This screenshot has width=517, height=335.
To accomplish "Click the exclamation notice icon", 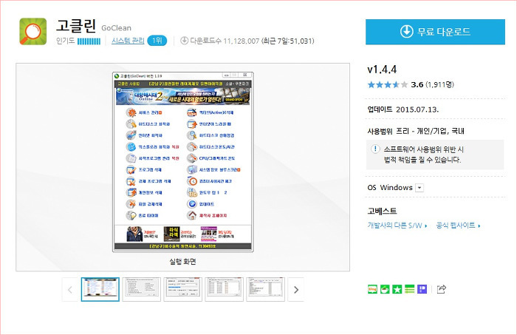I will (x=375, y=149).
